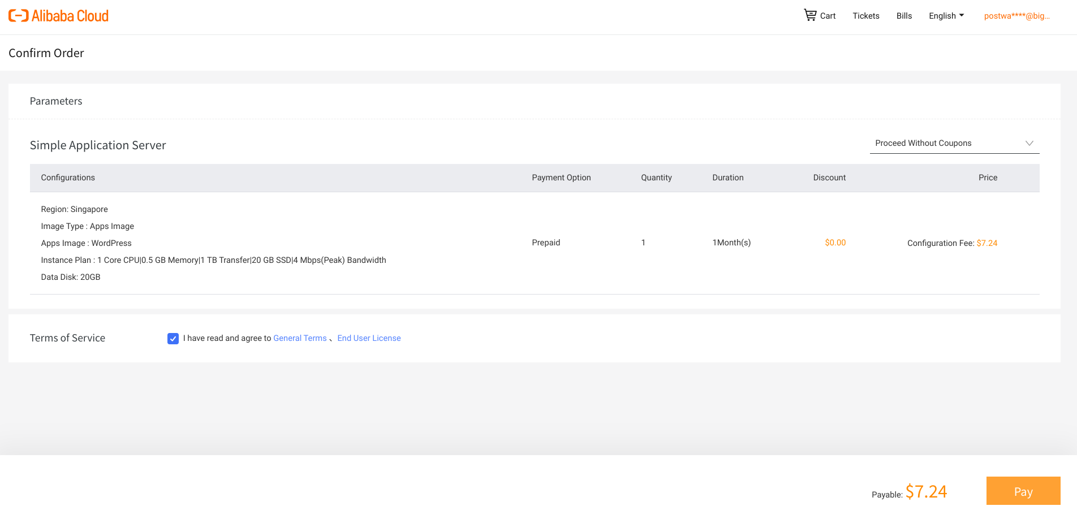
Task: Open the General Terms link
Action: pyautogui.click(x=300, y=338)
